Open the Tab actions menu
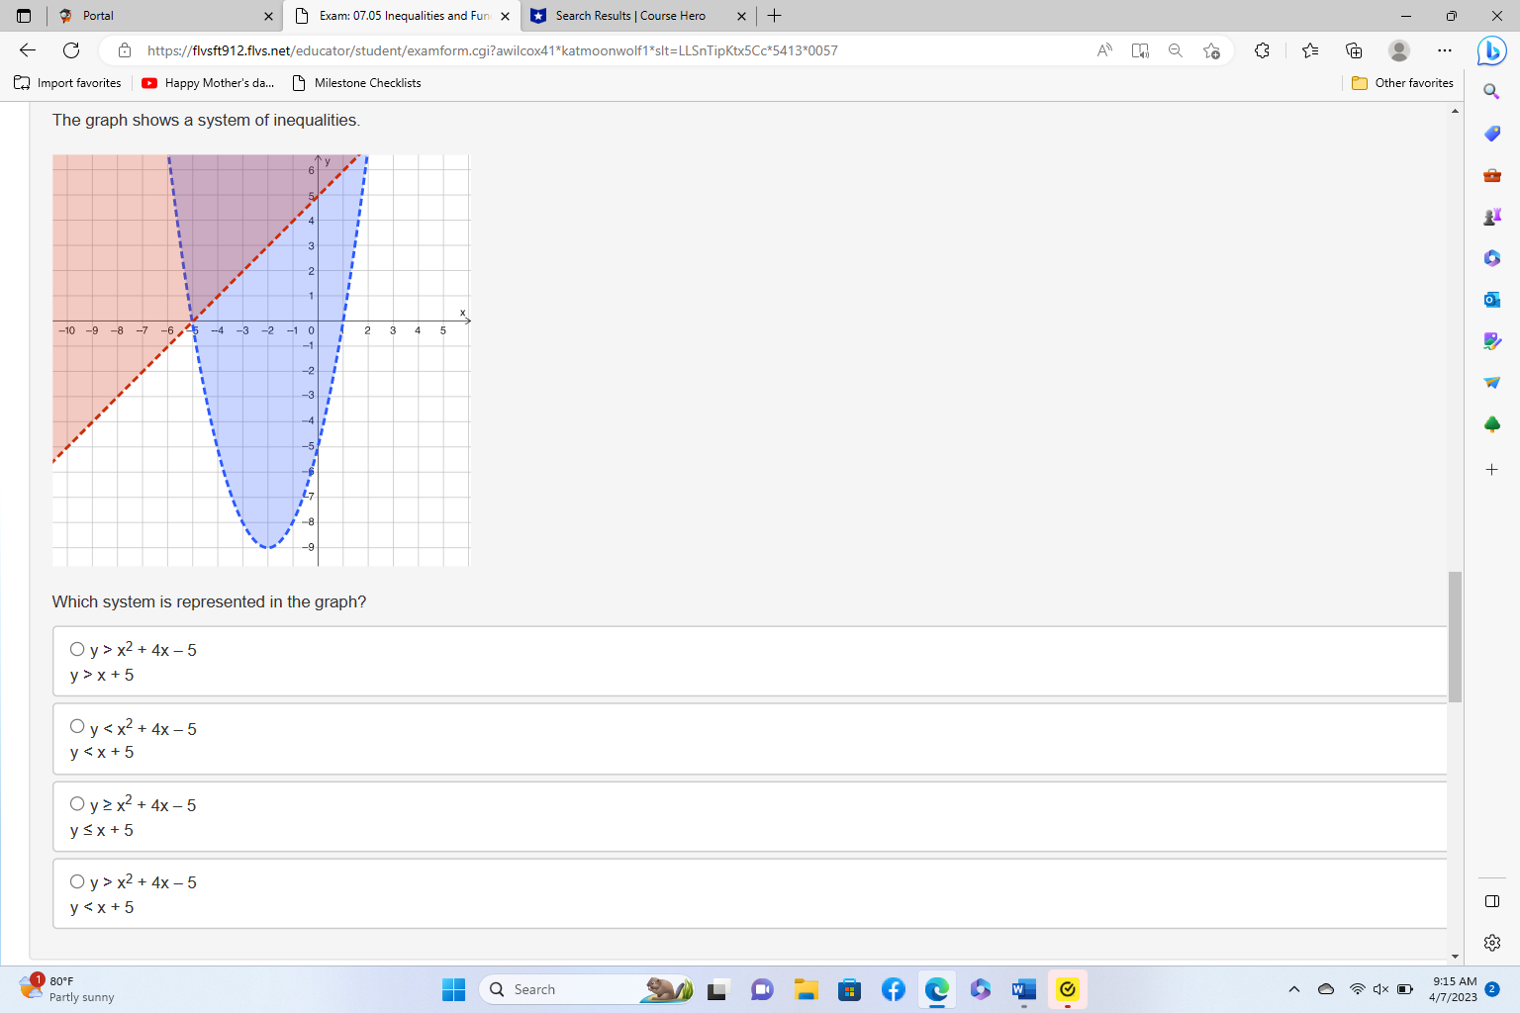 click(x=24, y=16)
